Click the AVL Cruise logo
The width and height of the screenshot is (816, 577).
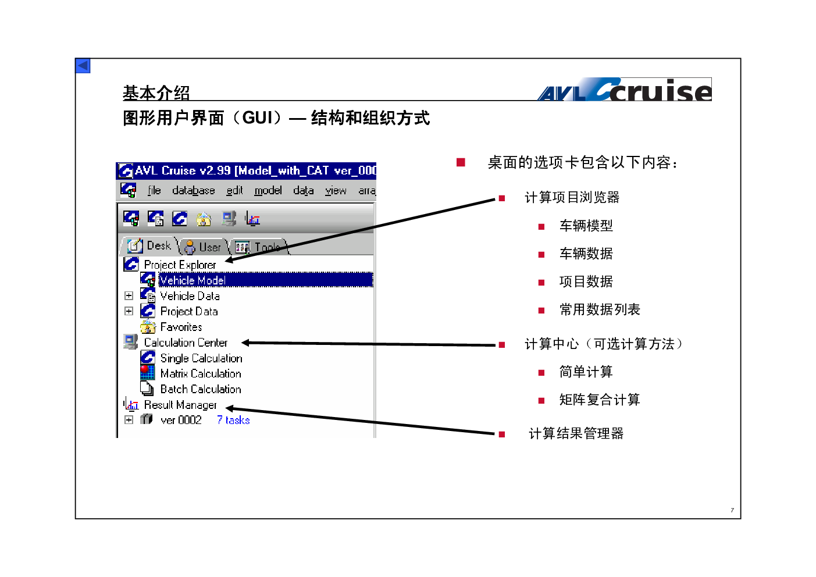coord(624,90)
